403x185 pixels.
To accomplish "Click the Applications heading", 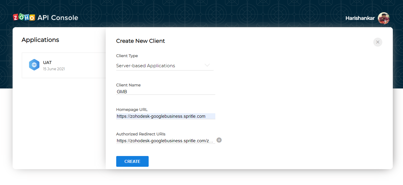I will pyautogui.click(x=41, y=40).
